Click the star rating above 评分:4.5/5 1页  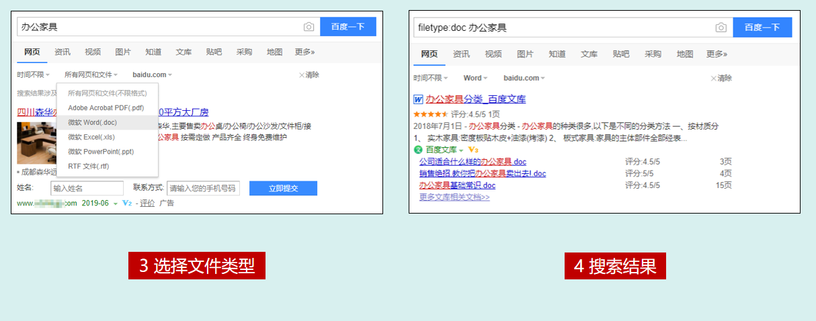[431, 114]
